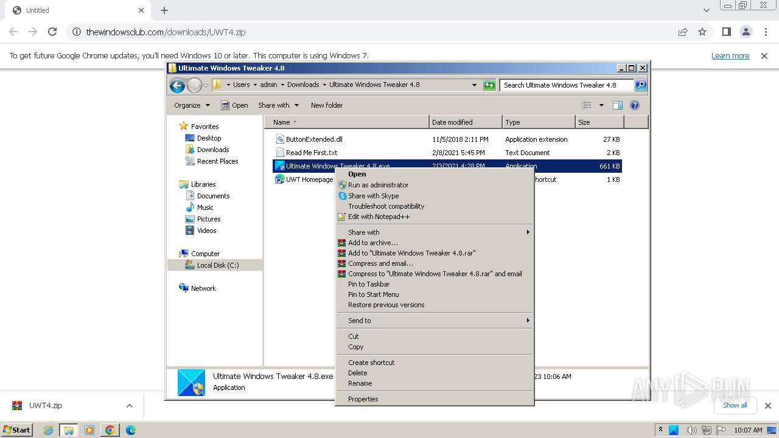This screenshot has height=438, width=779.
Task: Open Documents library in navigation pane
Action: pyautogui.click(x=213, y=196)
